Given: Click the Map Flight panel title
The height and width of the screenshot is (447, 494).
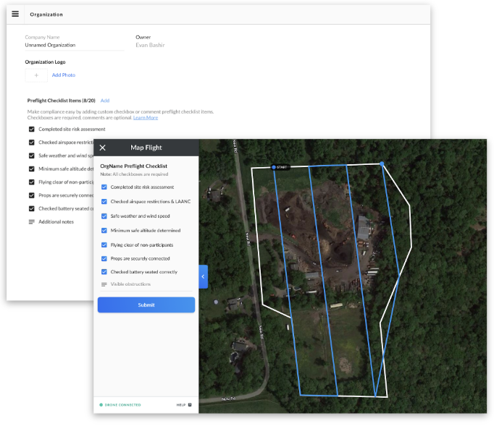Looking at the screenshot, I should [146, 148].
